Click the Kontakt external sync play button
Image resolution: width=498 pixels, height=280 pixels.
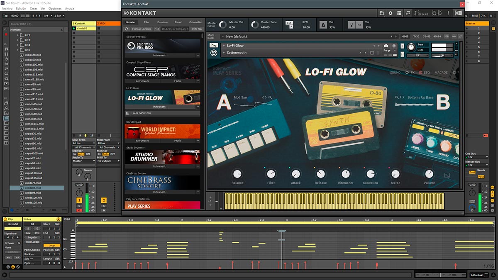(x=291, y=27)
